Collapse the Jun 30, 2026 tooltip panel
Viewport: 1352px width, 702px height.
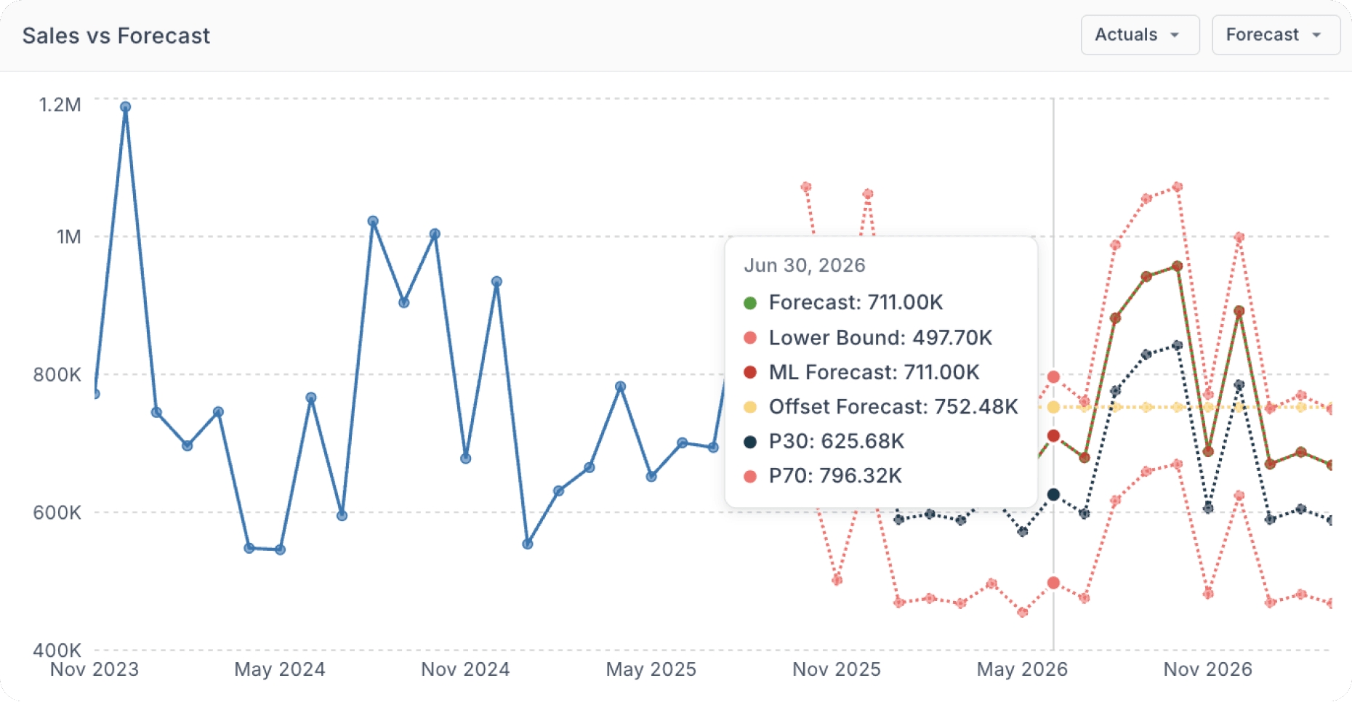[x=805, y=265]
